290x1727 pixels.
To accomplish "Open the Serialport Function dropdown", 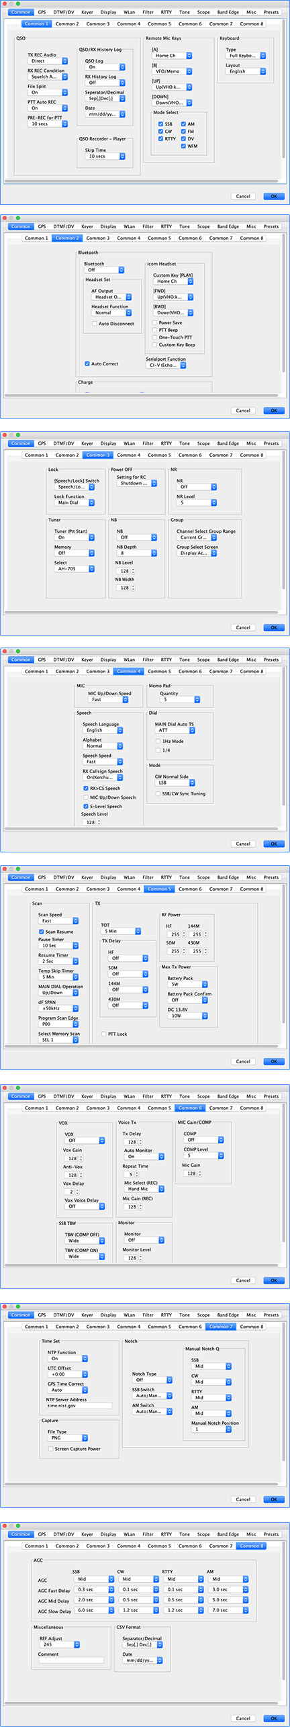I will 166,365.
